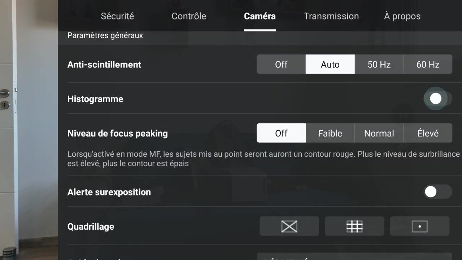Image resolution: width=462 pixels, height=260 pixels.
Task: Set Anti-scintillement to Off
Action: (x=281, y=64)
